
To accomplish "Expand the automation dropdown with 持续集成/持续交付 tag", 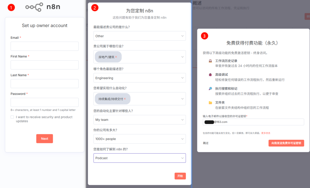I will pyautogui.click(x=139, y=99).
